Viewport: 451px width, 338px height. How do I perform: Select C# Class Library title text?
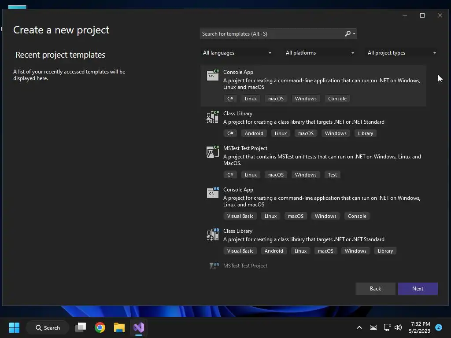pos(238,114)
